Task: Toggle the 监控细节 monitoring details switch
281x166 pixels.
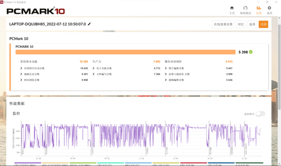Action: pyautogui.click(x=260, y=114)
